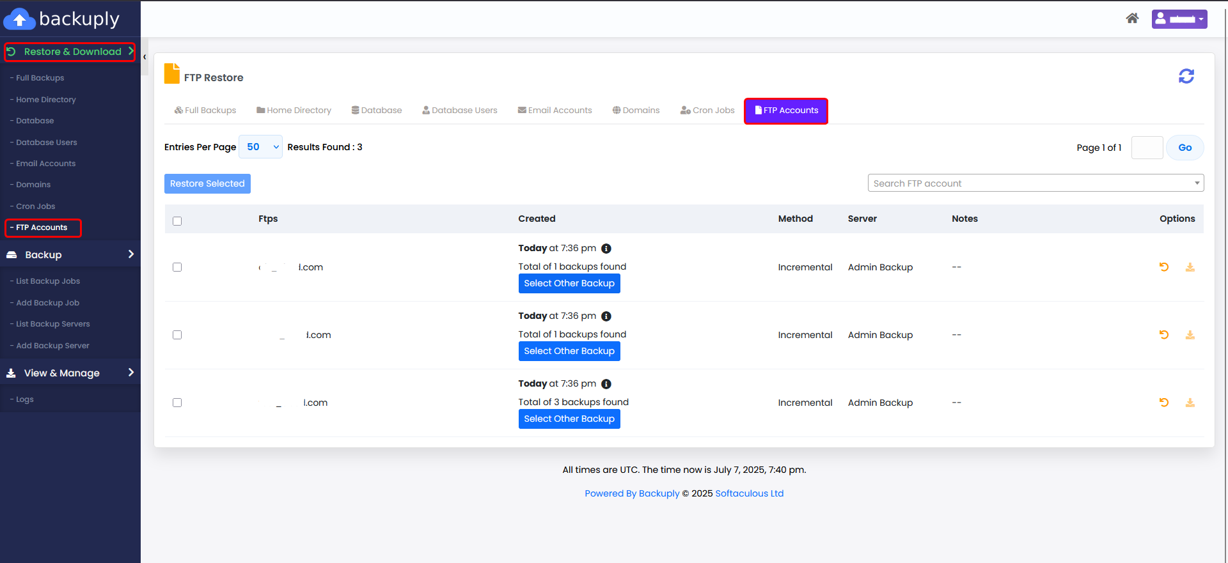
Task: Toggle the select-all checkbox in table header
Action: tap(177, 221)
